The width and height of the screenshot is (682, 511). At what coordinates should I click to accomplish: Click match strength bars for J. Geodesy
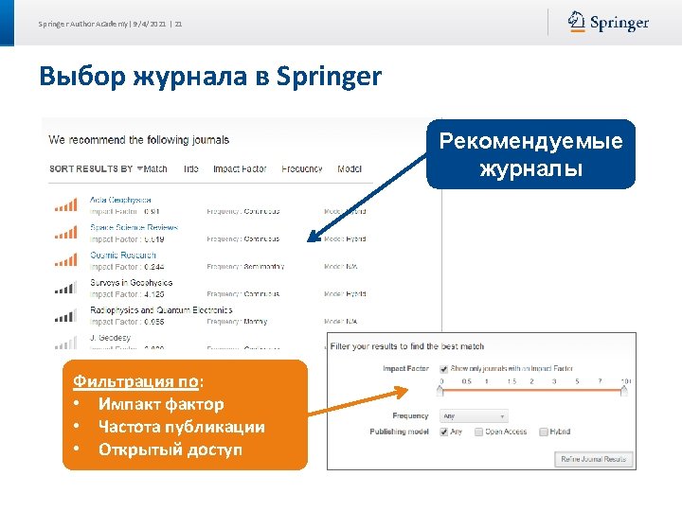click(65, 343)
